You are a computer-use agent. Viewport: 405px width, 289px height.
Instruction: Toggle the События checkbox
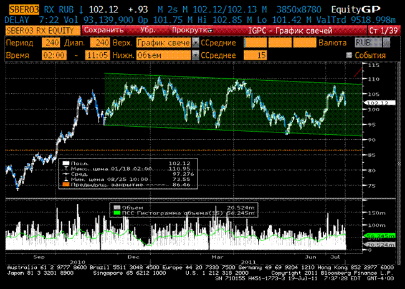tap(349, 55)
